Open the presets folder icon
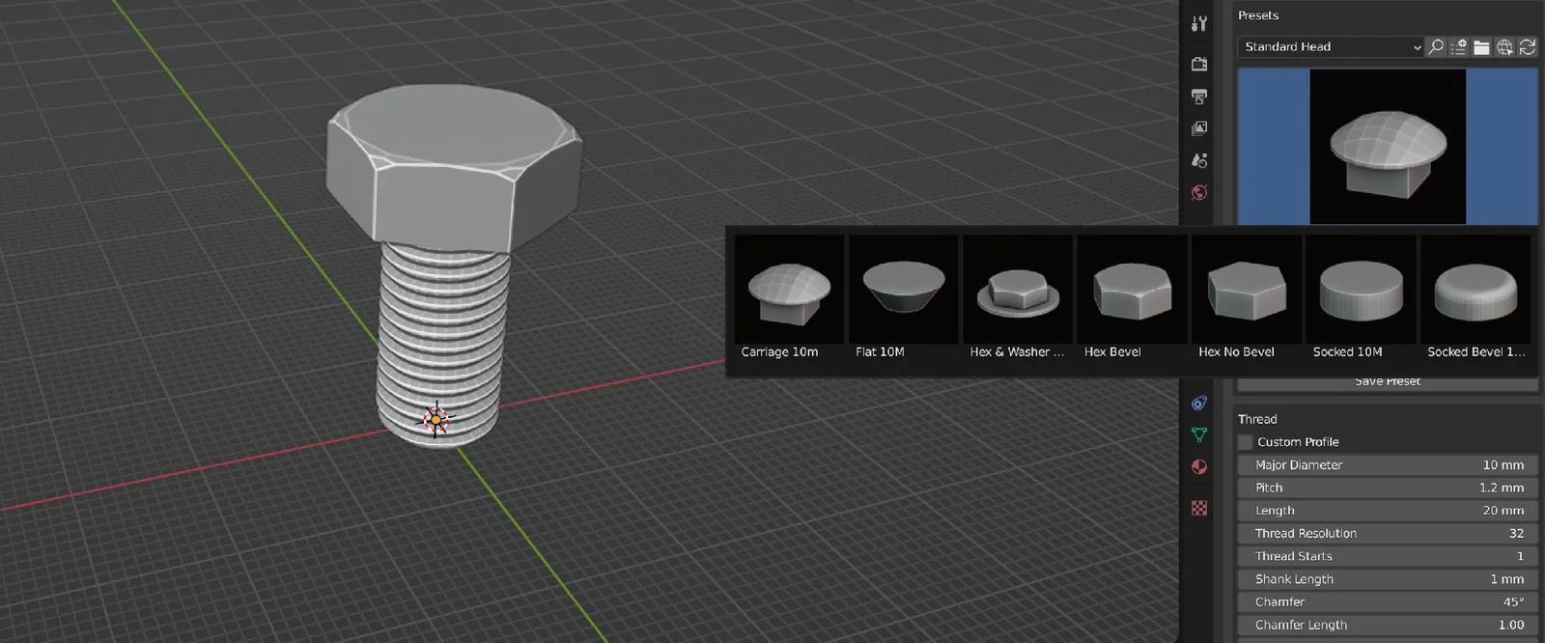This screenshot has width=1545, height=643. 1481,46
